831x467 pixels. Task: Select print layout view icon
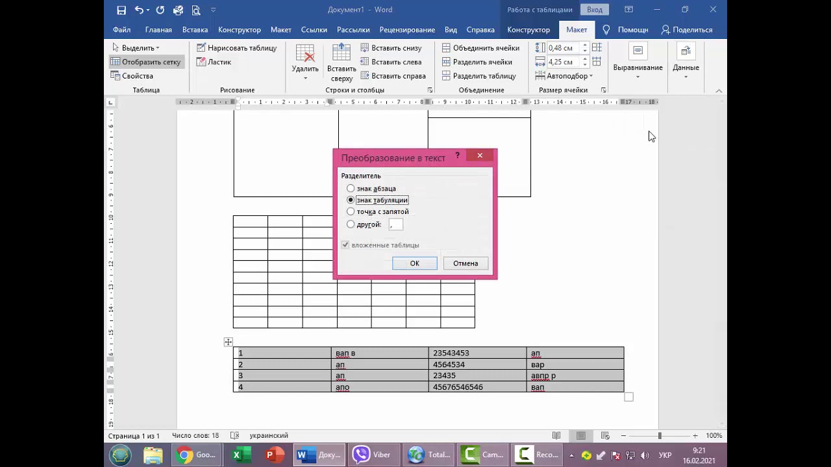[581, 436]
